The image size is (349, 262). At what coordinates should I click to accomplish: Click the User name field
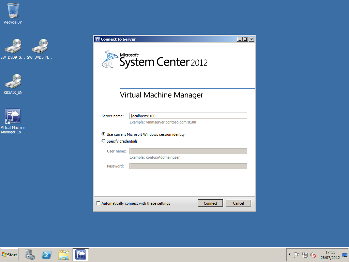tap(188, 151)
